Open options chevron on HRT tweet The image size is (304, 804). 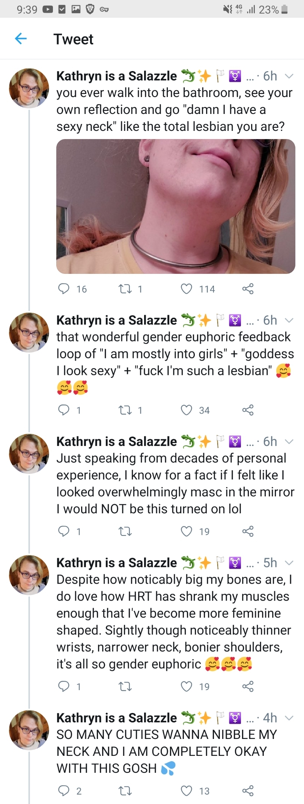[289, 563]
